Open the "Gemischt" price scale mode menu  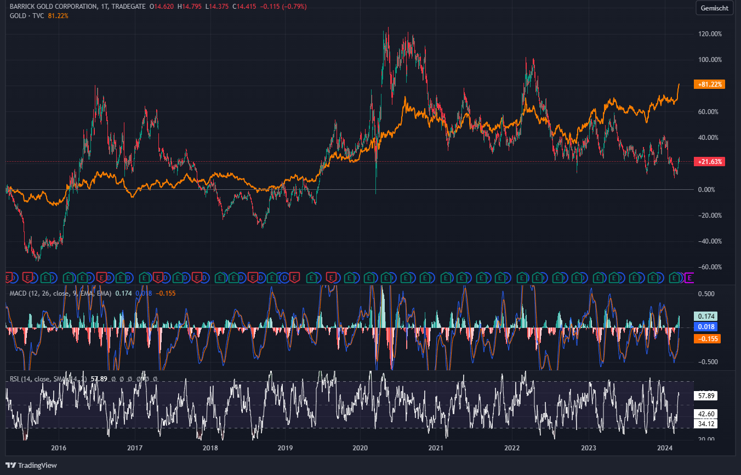[714, 8]
